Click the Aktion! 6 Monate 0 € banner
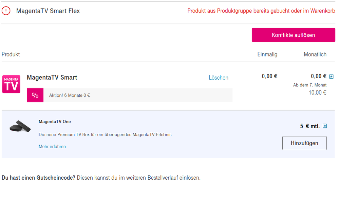 click(130, 95)
